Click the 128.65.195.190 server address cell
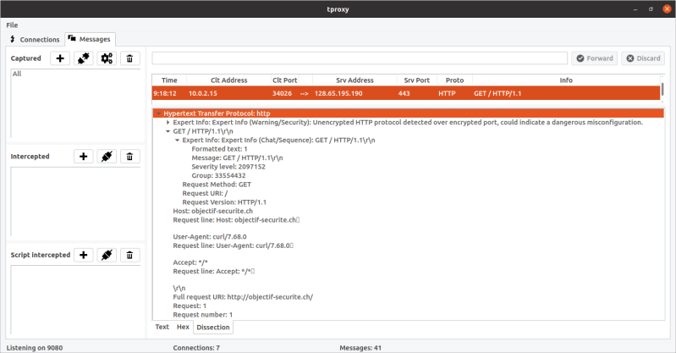676x353 pixels. (x=338, y=93)
